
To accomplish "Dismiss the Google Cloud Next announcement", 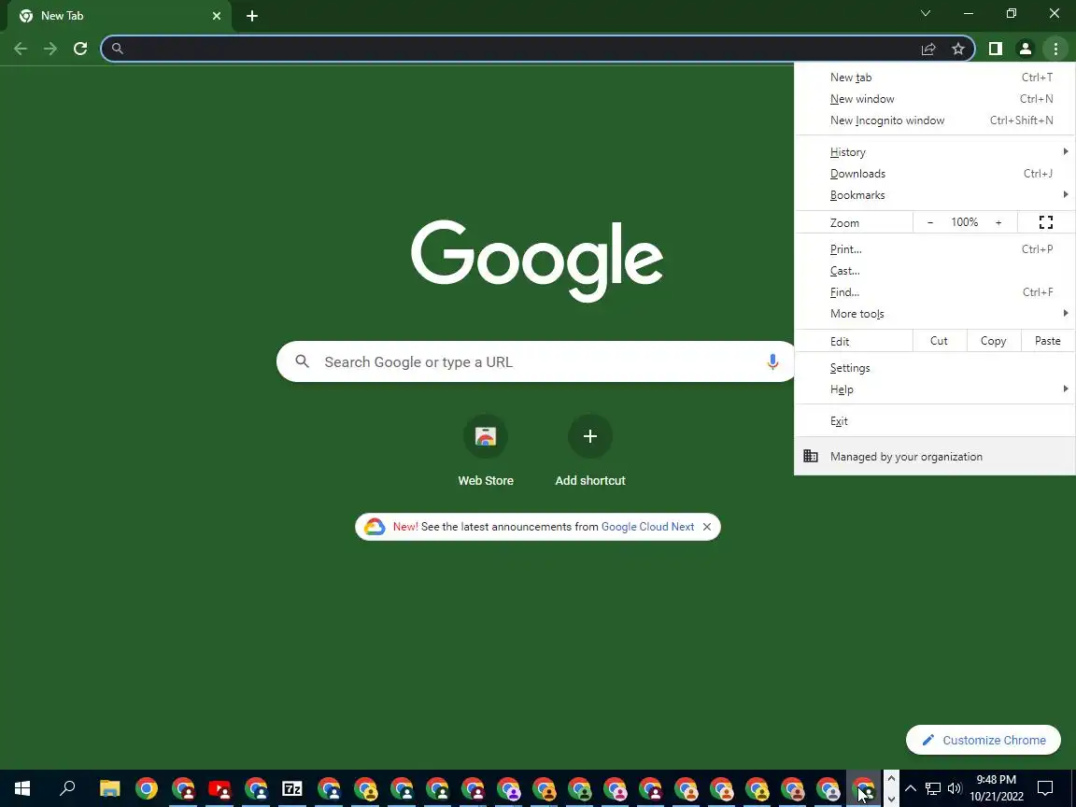I will (x=707, y=527).
